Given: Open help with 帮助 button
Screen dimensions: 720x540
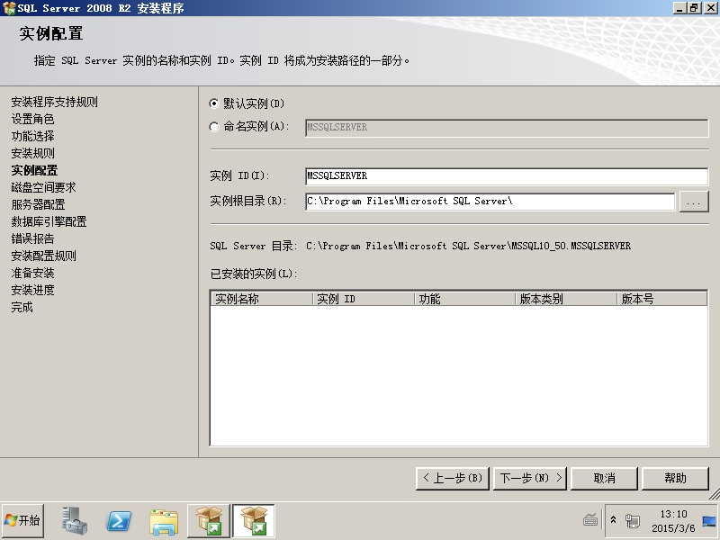Looking at the screenshot, I should 676,479.
